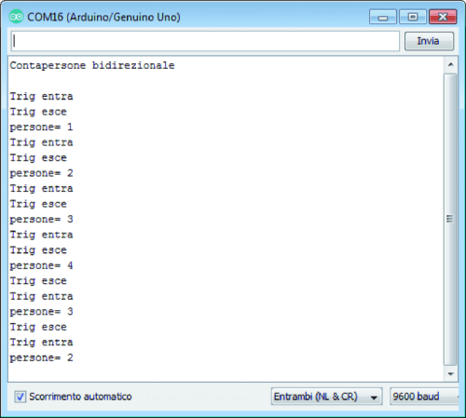Focus the serial message input field
The image size is (466, 418).
[205, 41]
